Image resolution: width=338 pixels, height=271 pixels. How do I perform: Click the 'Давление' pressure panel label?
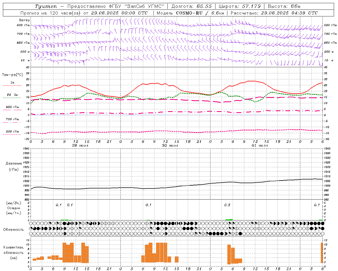[14, 164]
